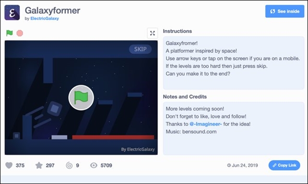Click the remix count 9
308x184 pixels.
(78, 165)
